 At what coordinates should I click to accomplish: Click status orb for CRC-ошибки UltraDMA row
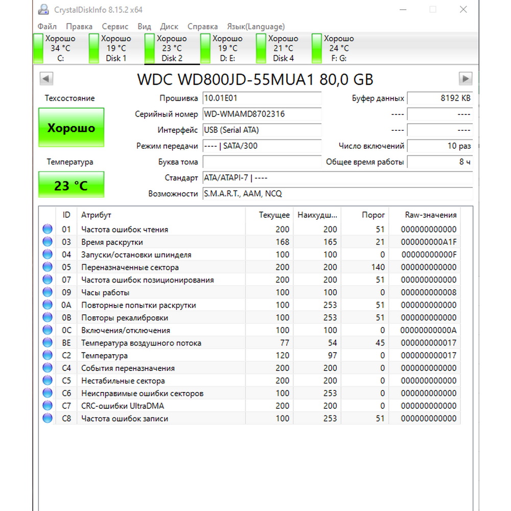click(x=48, y=406)
